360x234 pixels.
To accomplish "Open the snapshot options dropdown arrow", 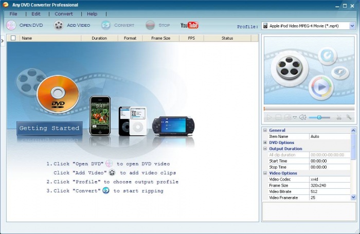I will tap(295, 118).
